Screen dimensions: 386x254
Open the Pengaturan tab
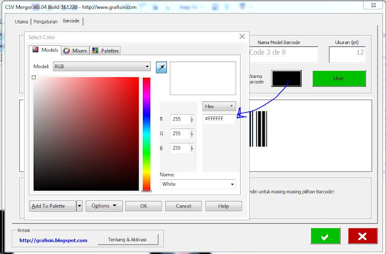click(45, 22)
